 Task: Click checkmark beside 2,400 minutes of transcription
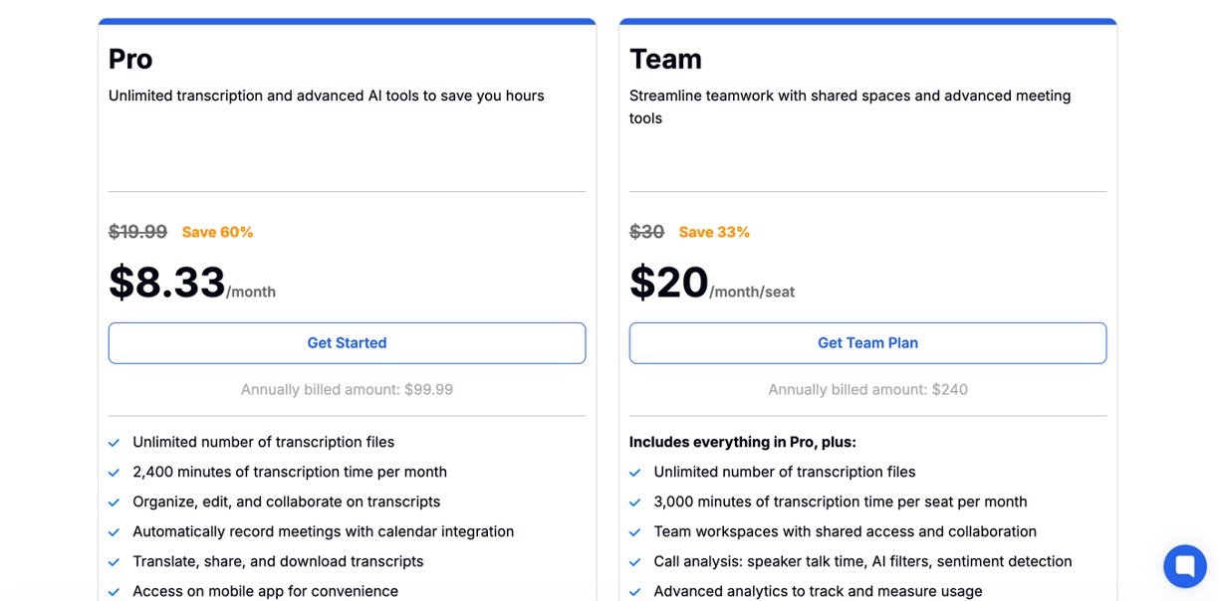115,473
